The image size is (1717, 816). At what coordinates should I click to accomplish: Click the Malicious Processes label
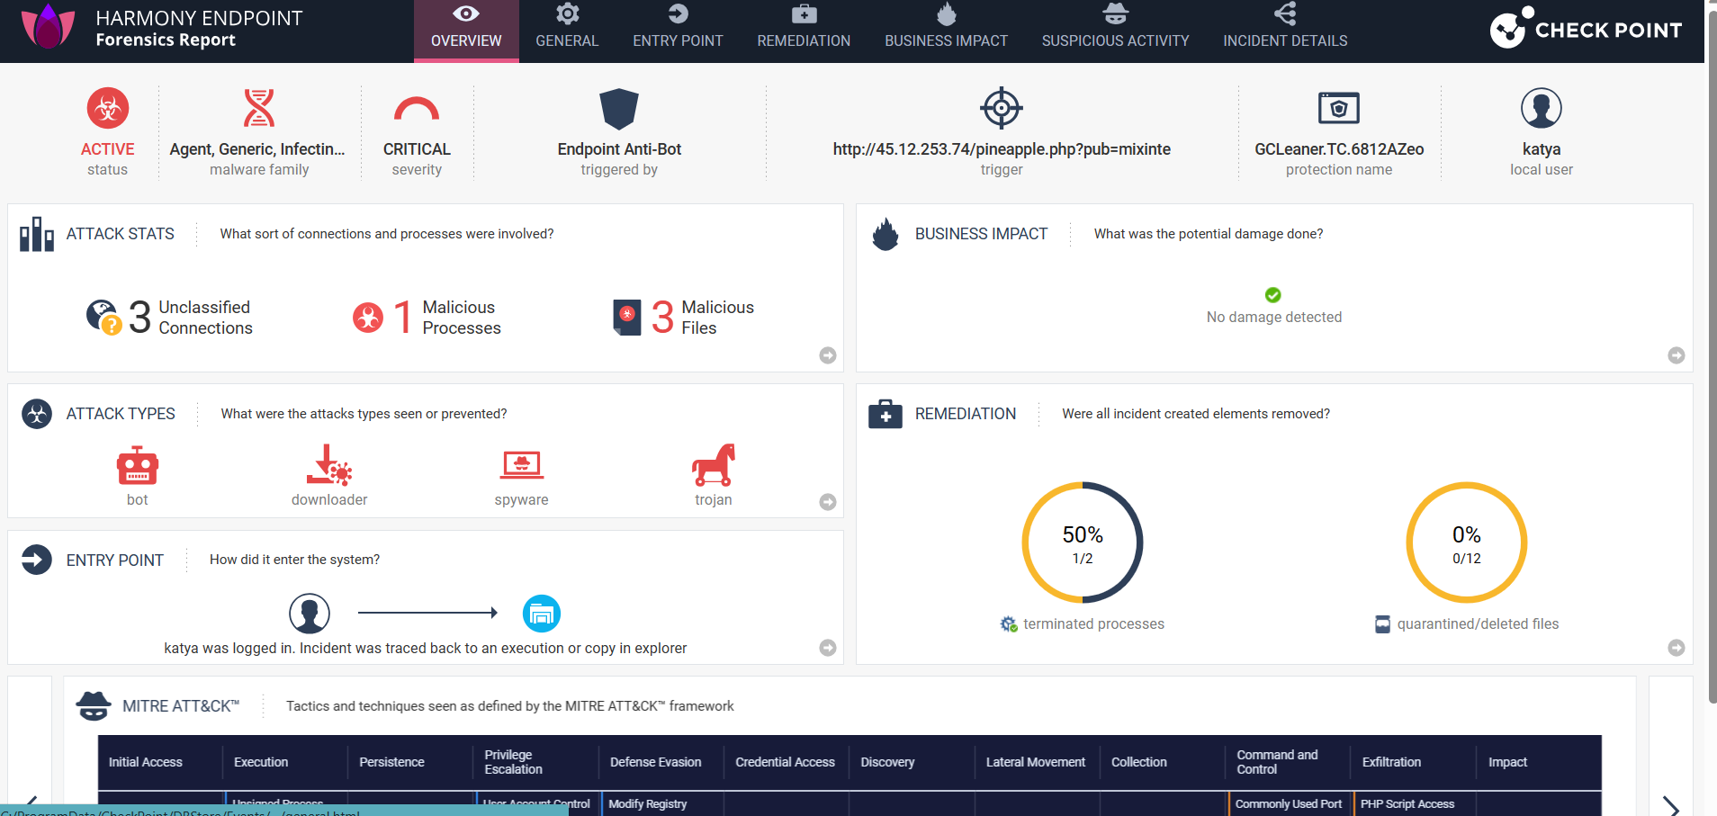pyautogui.click(x=462, y=318)
